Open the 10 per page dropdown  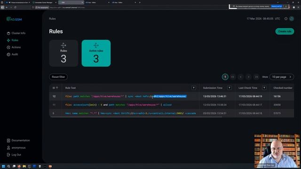(282, 77)
